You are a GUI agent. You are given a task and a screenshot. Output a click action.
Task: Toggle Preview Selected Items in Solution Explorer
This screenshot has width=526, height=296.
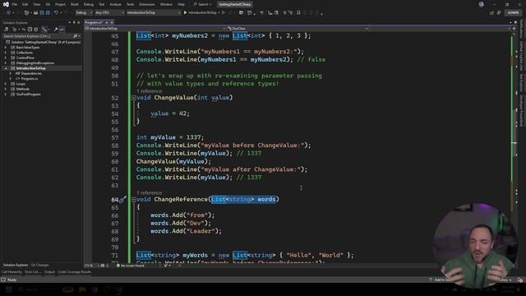click(62, 30)
